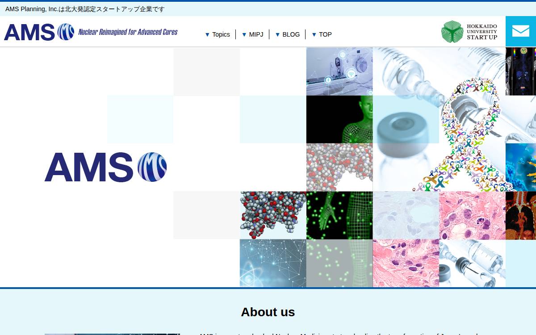Click the About us heading
The width and height of the screenshot is (536, 335).
click(268, 312)
